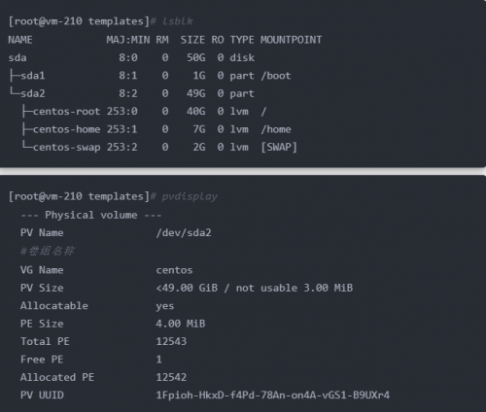The image size is (486, 412).
Task: Click the /boot mountpoint text
Action: (x=276, y=76)
